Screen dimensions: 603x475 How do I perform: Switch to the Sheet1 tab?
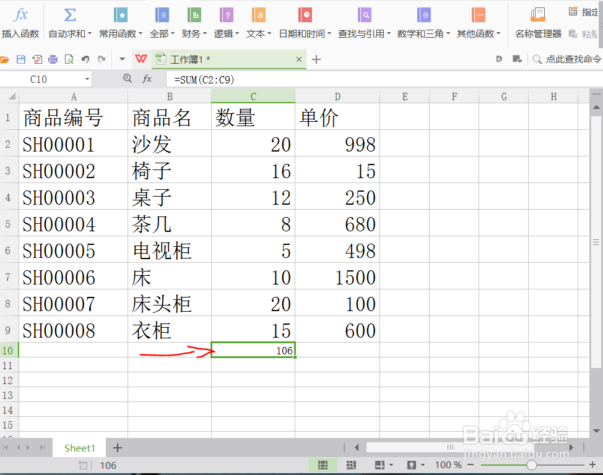point(79,447)
